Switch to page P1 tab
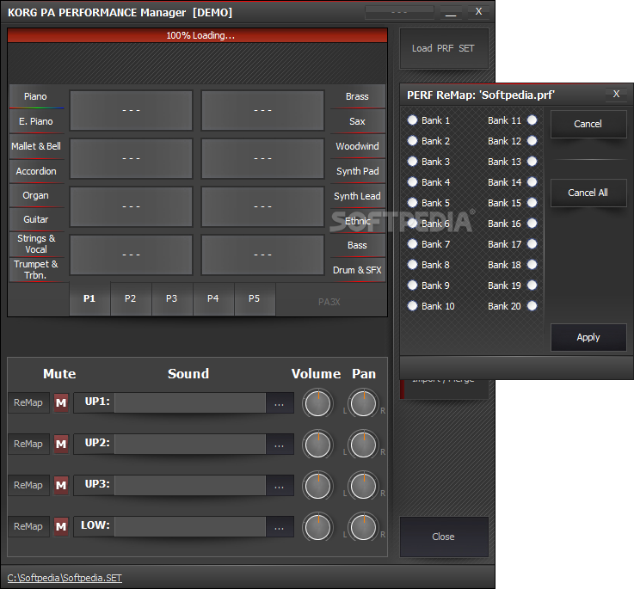Screen dimensions: 634x589 click(89, 298)
